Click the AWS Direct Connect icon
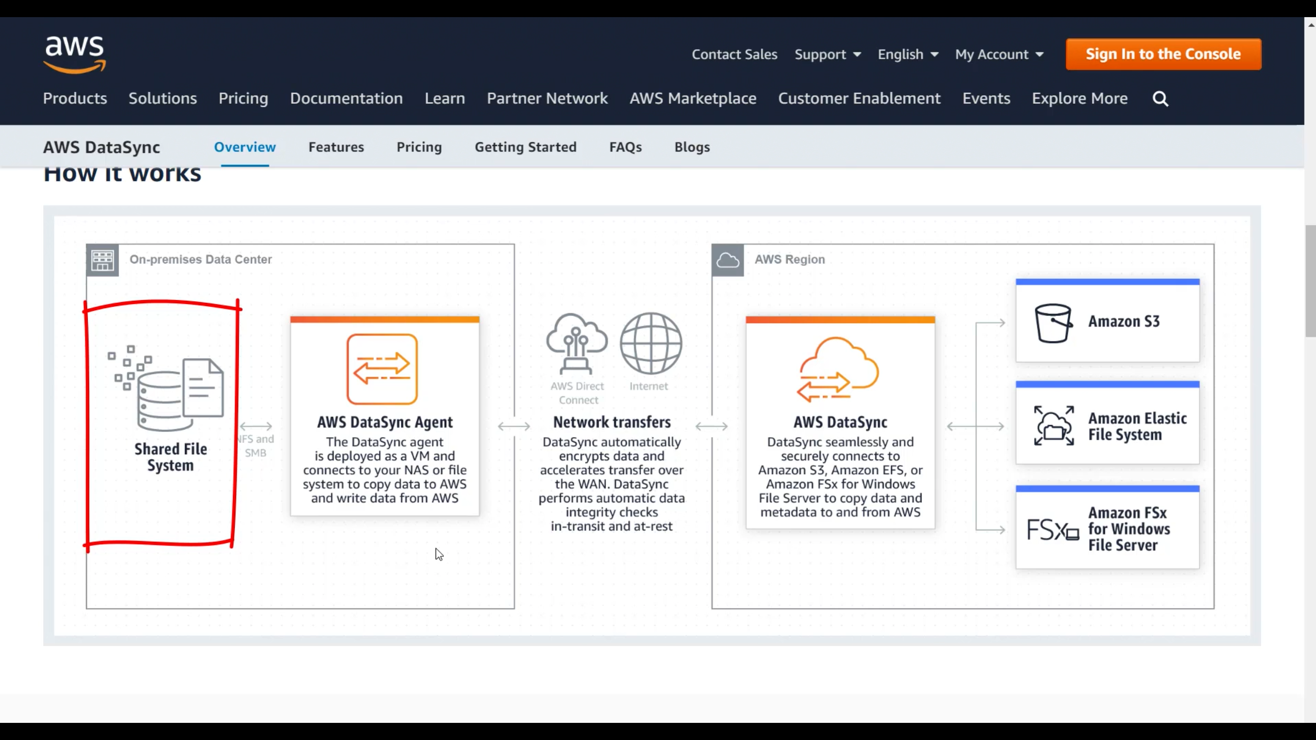Viewport: 1316px width, 740px height. [577, 344]
